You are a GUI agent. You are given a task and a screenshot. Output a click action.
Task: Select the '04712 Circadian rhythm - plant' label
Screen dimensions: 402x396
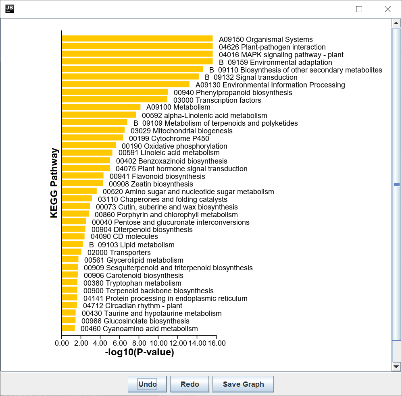[133, 306]
